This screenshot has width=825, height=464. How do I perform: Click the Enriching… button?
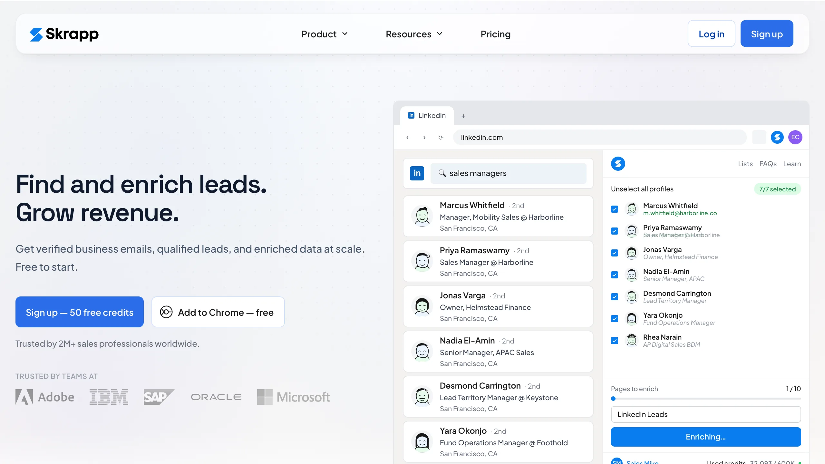(x=706, y=437)
